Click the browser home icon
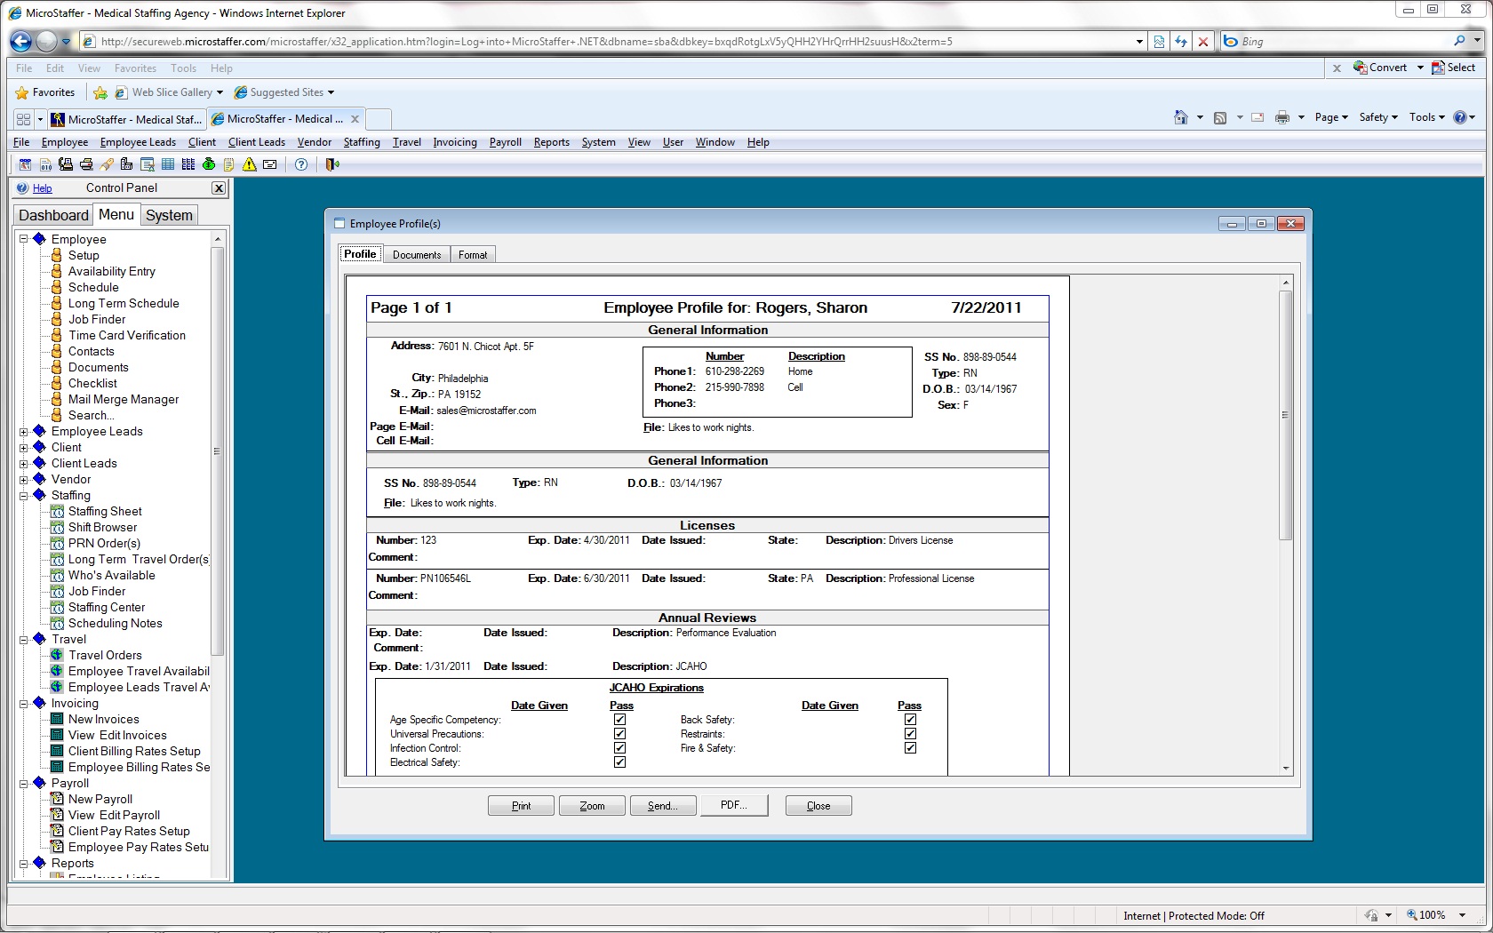Image resolution: width=1493 pixels, height=933 pixels. (x=1180, y=117)
